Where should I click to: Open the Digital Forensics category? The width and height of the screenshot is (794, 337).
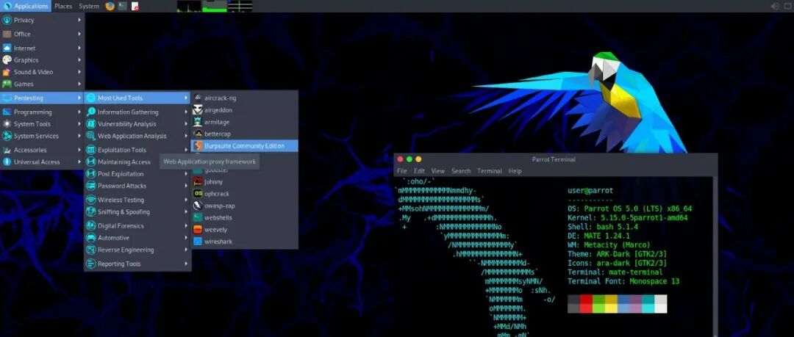137,225
